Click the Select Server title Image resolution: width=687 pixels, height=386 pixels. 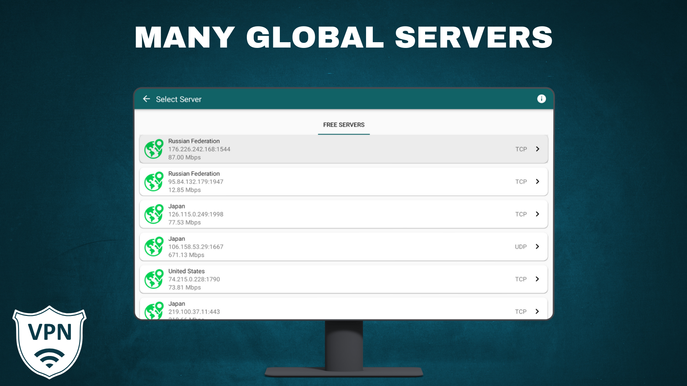[179, 99]
